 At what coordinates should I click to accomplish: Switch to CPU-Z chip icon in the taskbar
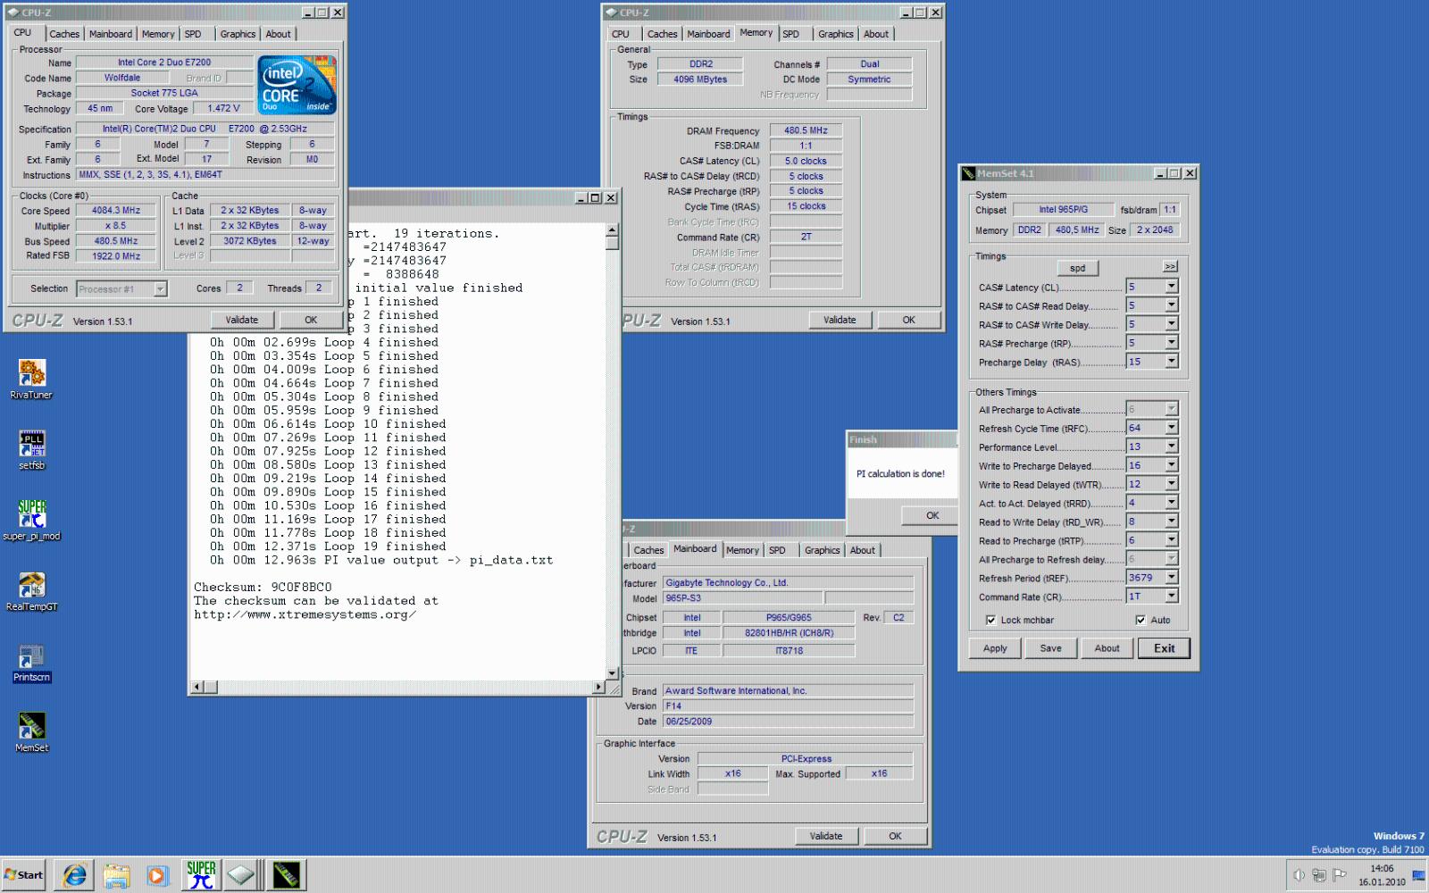pyautogui.click(x=241, y=875)
